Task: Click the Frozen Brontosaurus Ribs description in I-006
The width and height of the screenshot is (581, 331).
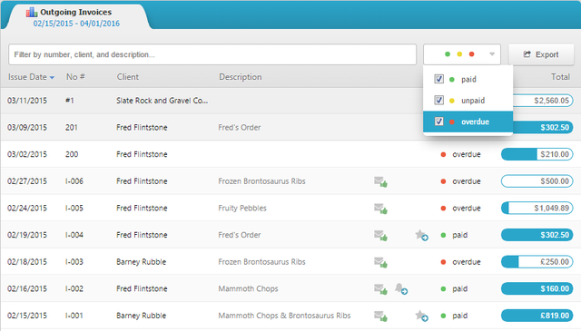Action: [261, 181]
